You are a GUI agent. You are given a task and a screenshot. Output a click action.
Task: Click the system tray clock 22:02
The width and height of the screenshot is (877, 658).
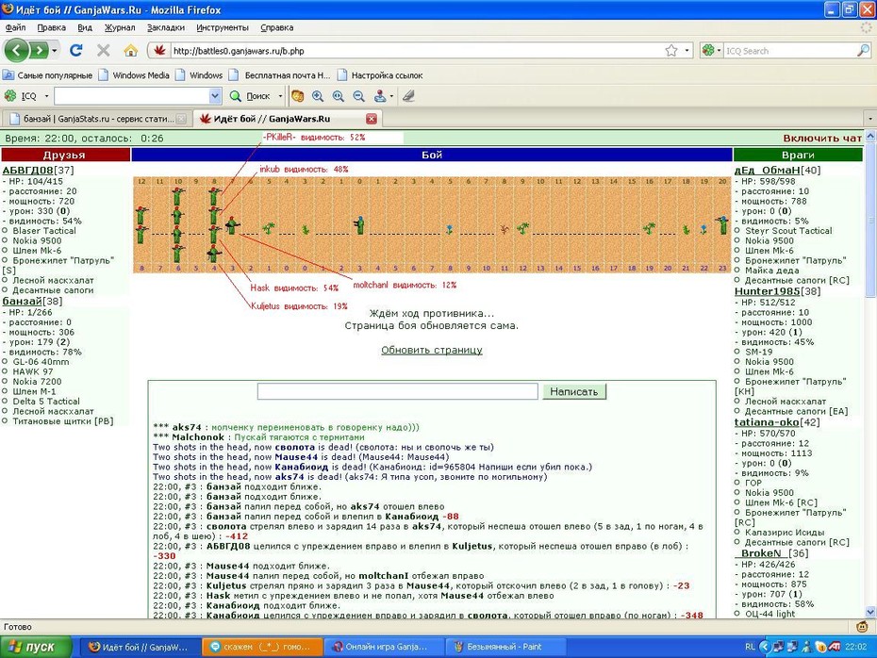tap(855, 647)
